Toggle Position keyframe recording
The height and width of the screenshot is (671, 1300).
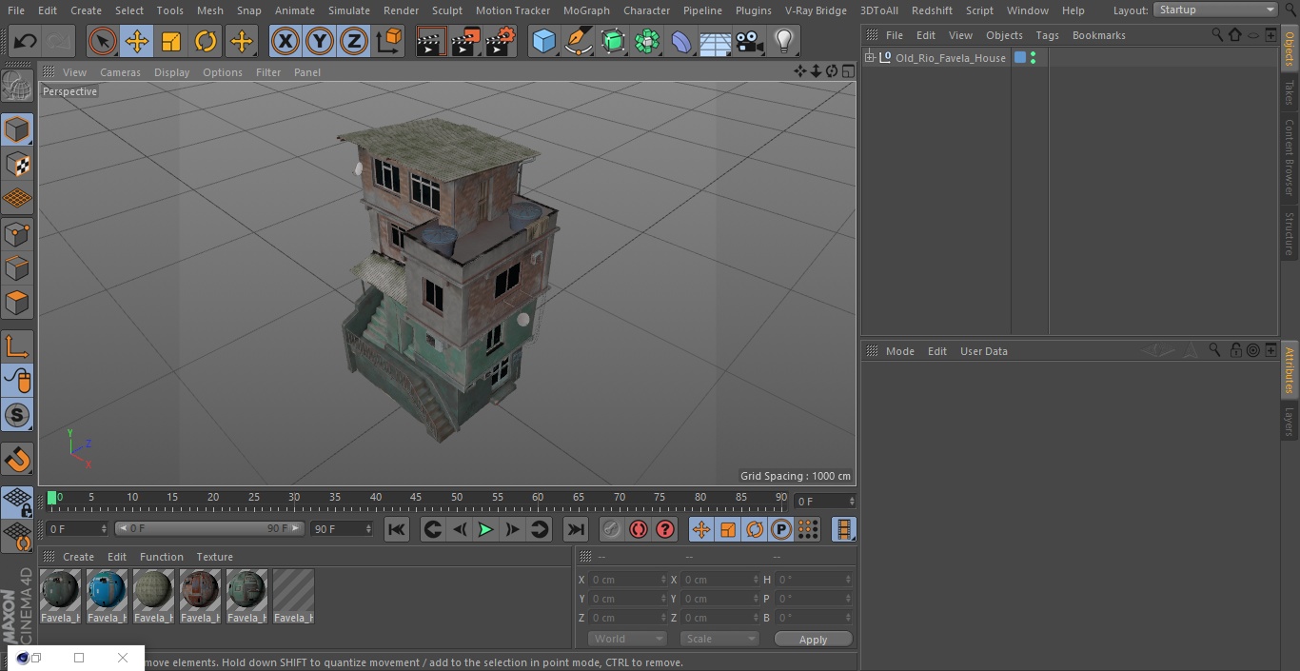pyautogui.click(x=701, y=529)
